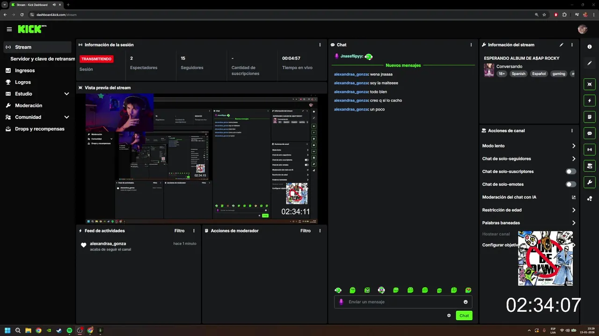The width and height of the screenshot is (599, 336).
Task: Click the Spanish stream tag
Action: [519, 74]
